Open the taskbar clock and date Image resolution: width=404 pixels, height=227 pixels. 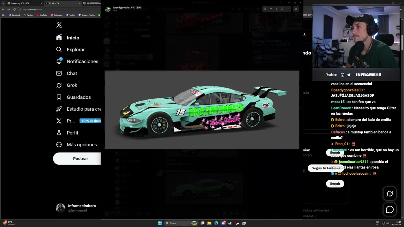[396, 223]
